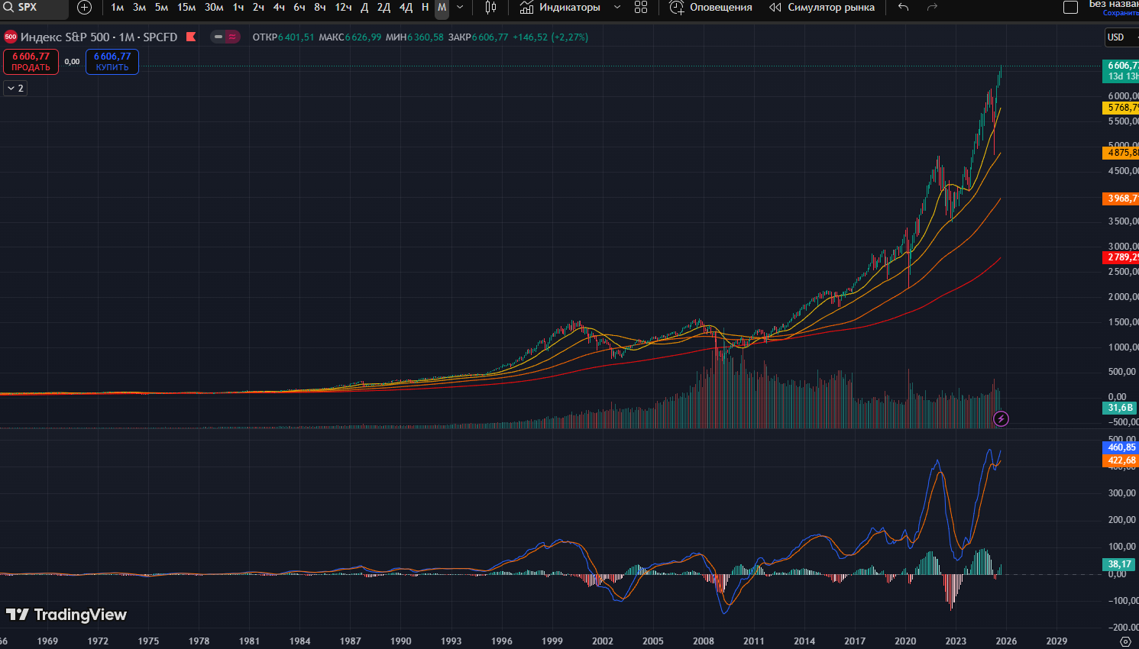This screenshot has width=1139, height=649.
Task: Click the S&P 500 symbol logo
Action: click(x=11, y=37)
